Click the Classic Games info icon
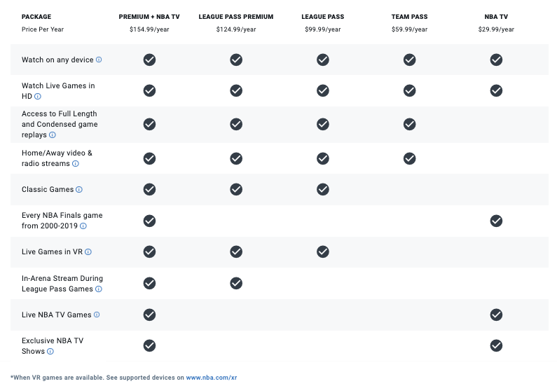The image size is (557, 386). (79, 190)
